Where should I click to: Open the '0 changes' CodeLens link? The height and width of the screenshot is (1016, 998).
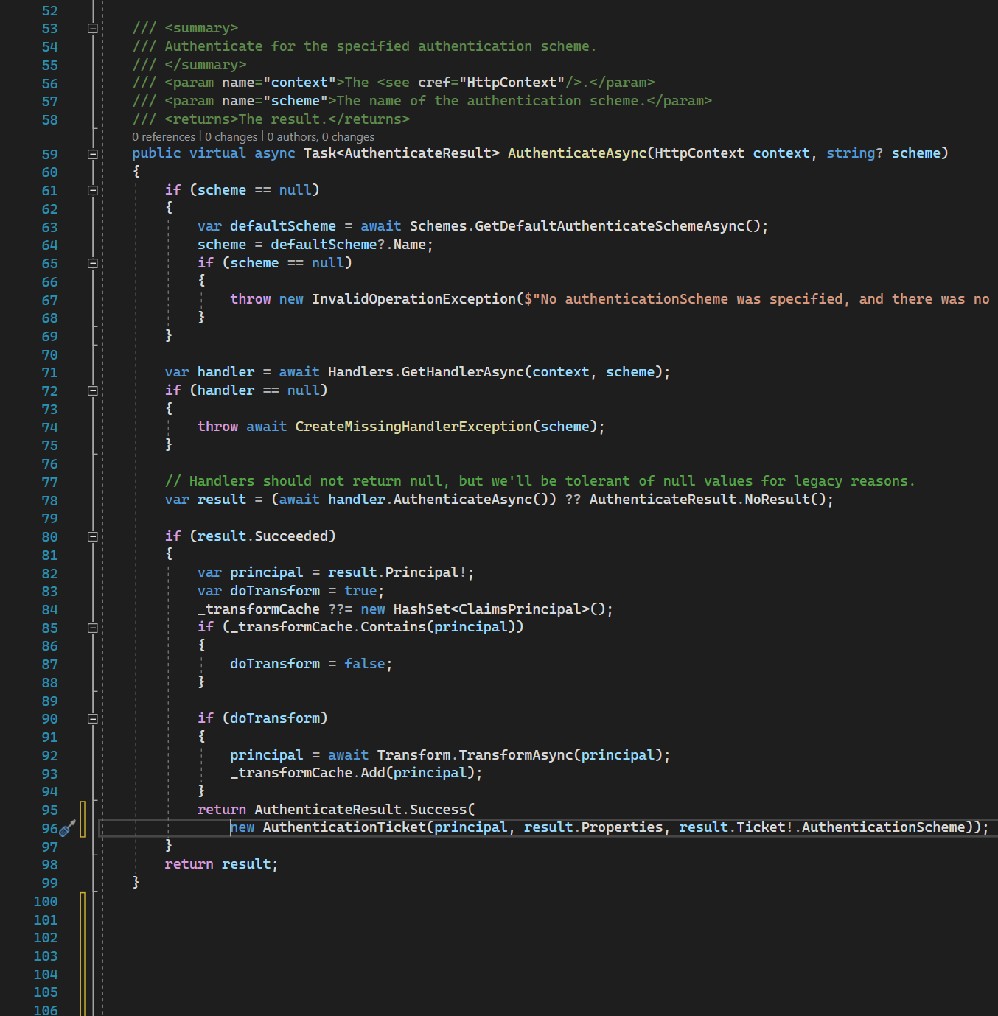pos(231,136)
